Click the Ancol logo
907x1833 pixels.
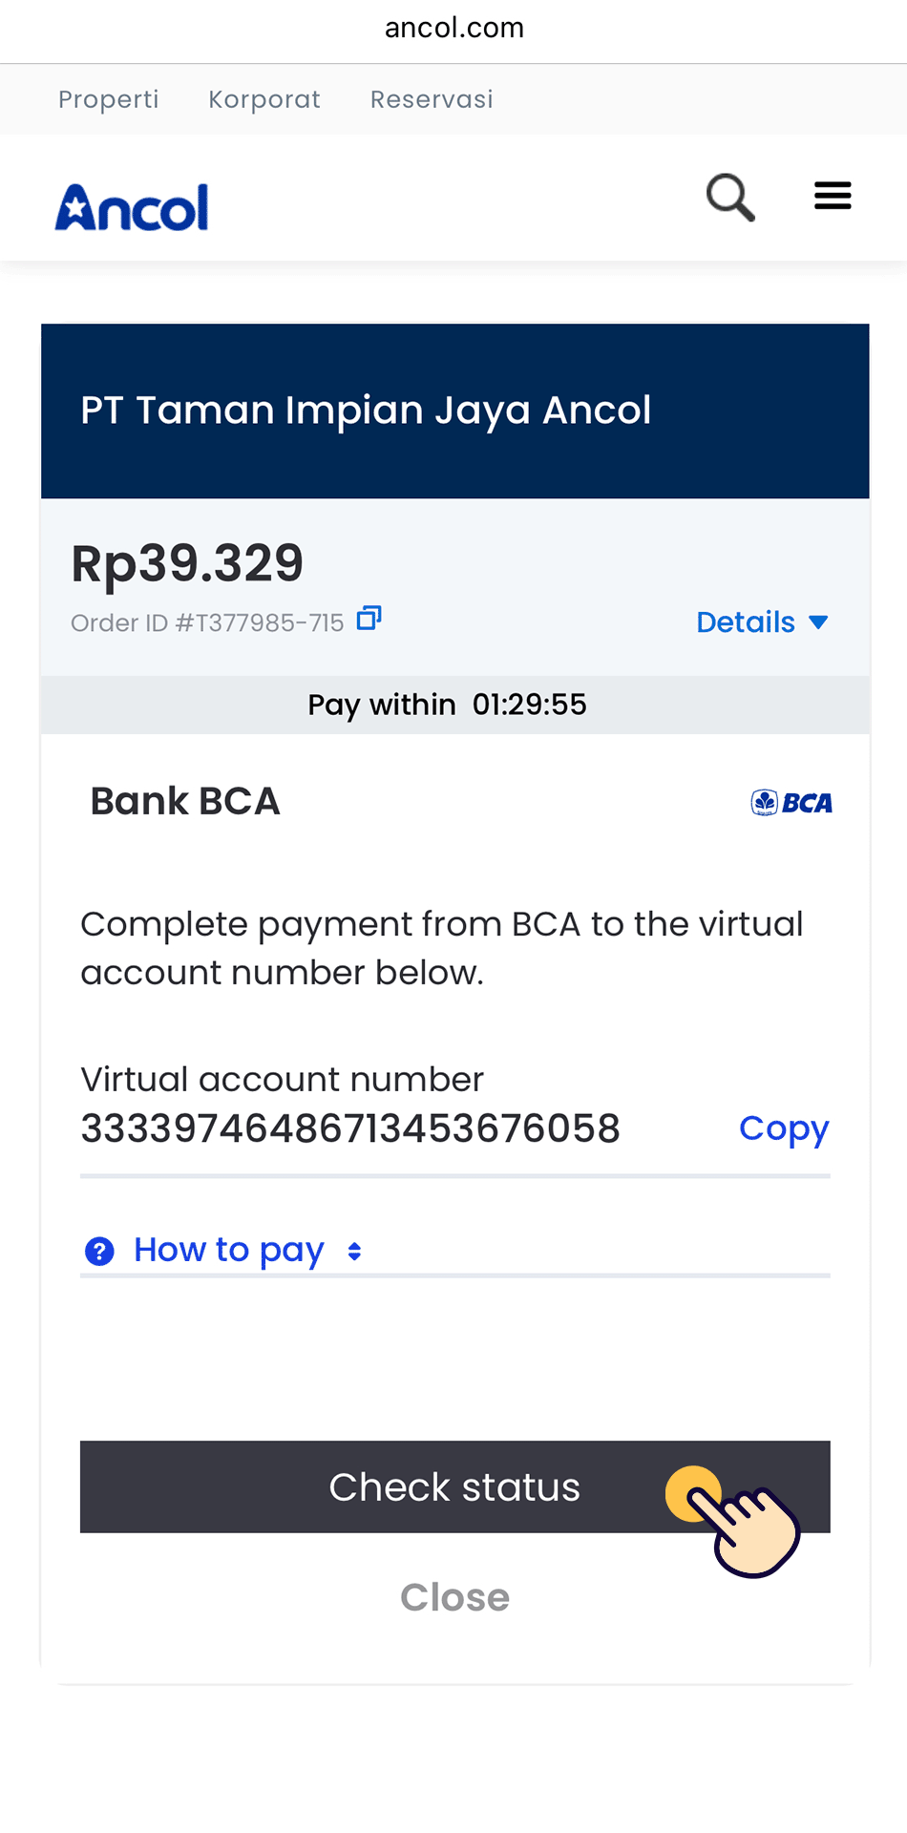coord(132,207)
